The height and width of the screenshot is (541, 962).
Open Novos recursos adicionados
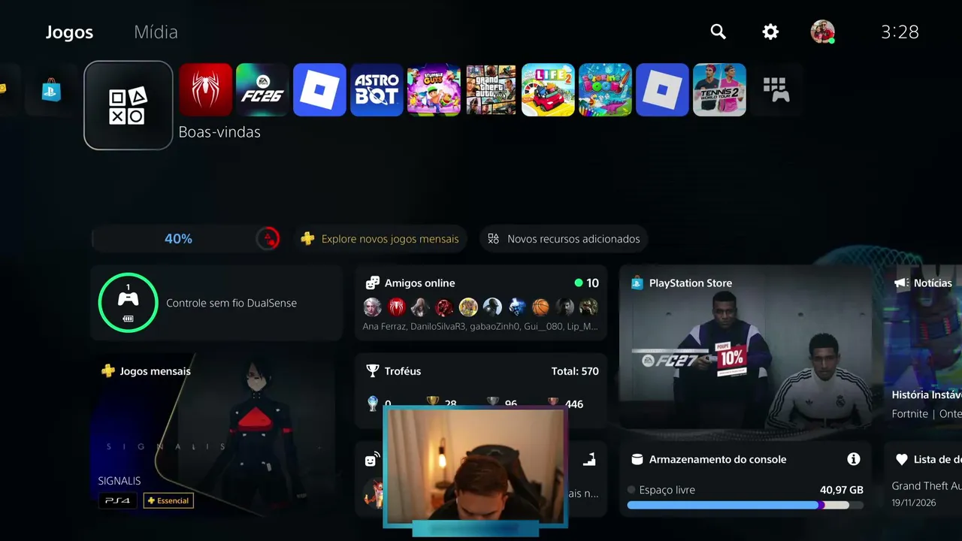[x=564, y=239]
